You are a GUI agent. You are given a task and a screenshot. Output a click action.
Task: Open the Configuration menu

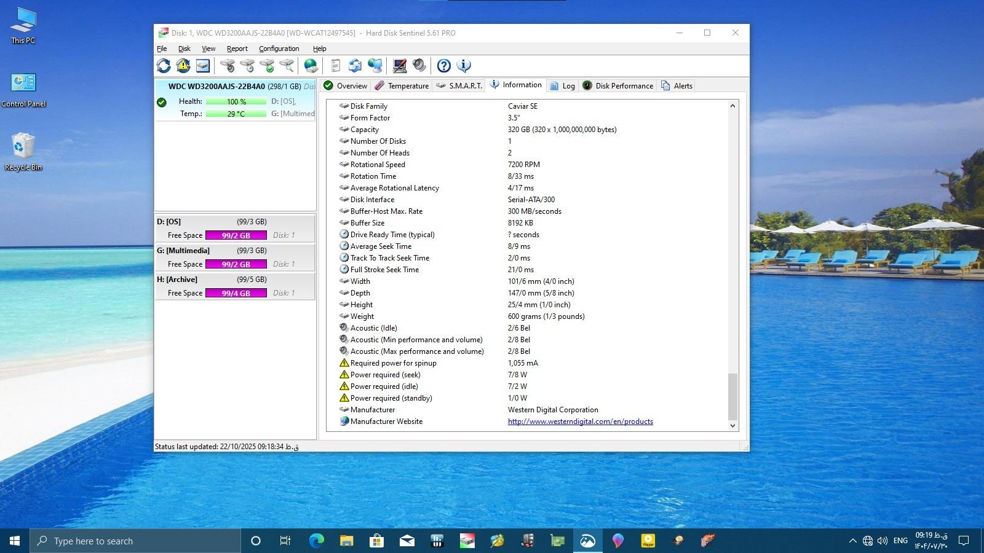tap(279, 49)
